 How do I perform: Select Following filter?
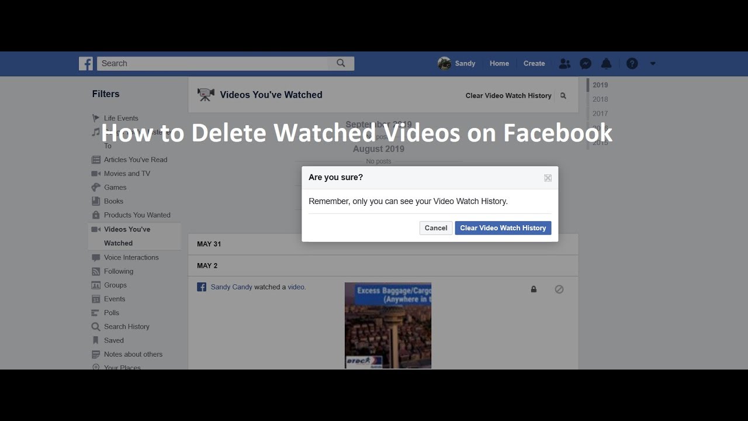pos(119,271)
